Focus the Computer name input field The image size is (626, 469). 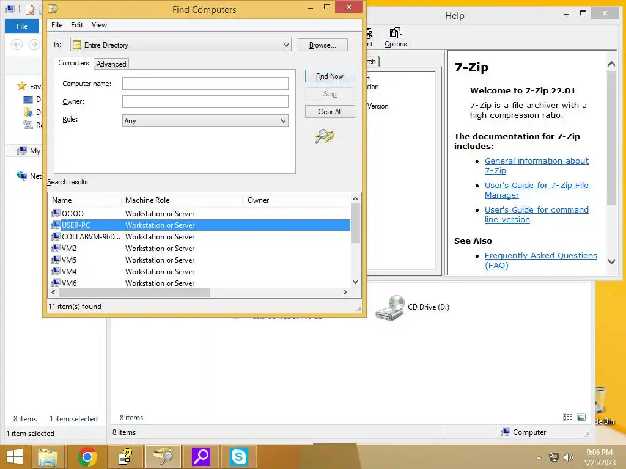coord(205,83)
